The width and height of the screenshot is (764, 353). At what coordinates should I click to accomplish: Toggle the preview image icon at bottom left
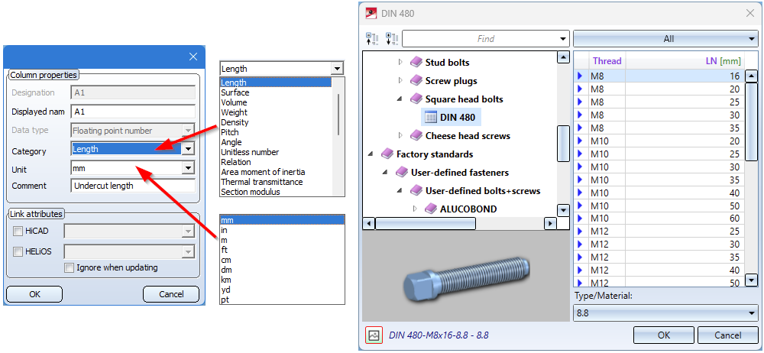374,335
